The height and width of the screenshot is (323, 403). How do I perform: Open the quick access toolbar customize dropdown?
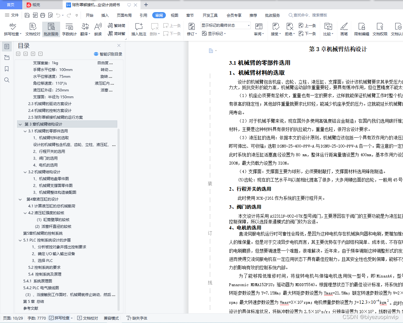pos(77,15)
